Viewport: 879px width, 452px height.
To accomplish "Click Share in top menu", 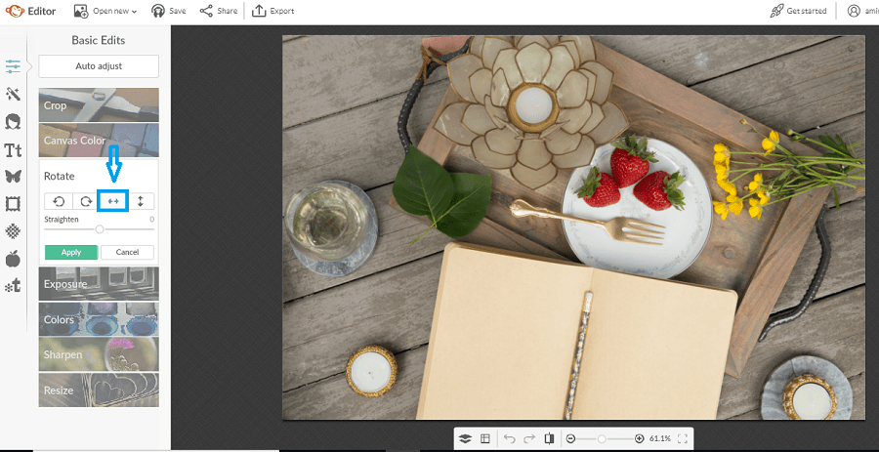I will point(218,11).
